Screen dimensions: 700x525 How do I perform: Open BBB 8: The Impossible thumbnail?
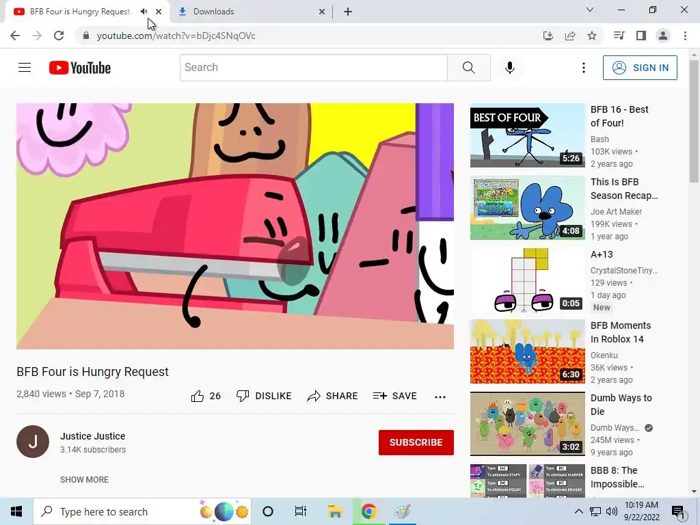coord(527,481)
